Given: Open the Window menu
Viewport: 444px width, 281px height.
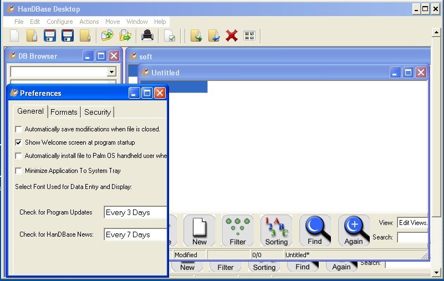Looking at the screenshot, I should point(137,22).
